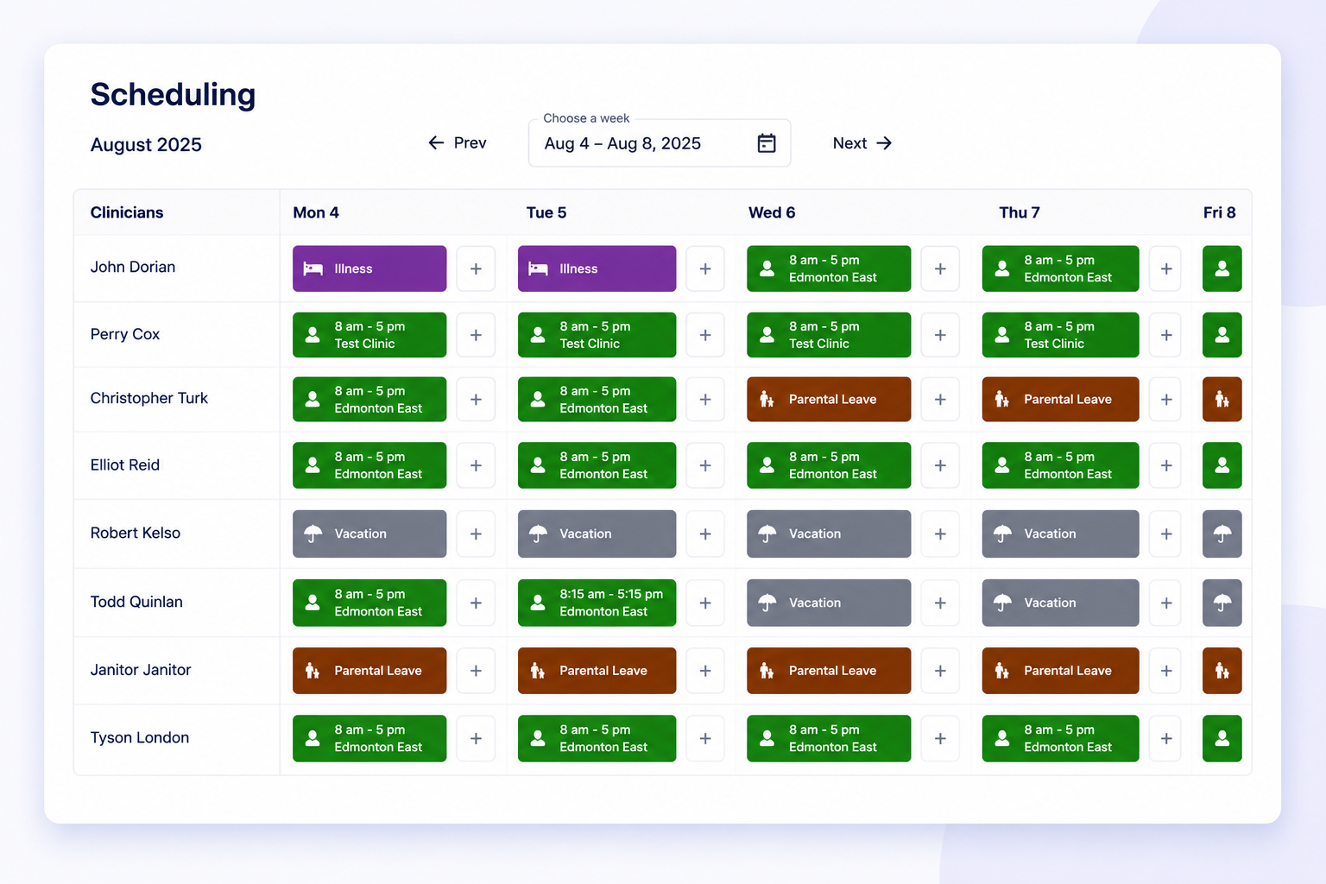1326x884 pixels.
Task: Open Robert Kelso's Friday vacation icon
Action: coord(1222,534)
